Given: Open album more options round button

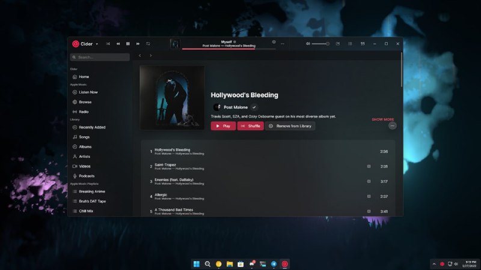Looking at the screenshot, I should pyautogui.click(x=393, y=126).
